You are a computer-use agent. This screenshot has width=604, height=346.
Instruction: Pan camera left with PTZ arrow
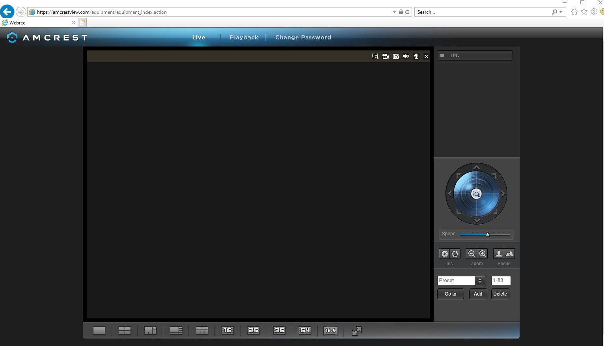point(450,194)
